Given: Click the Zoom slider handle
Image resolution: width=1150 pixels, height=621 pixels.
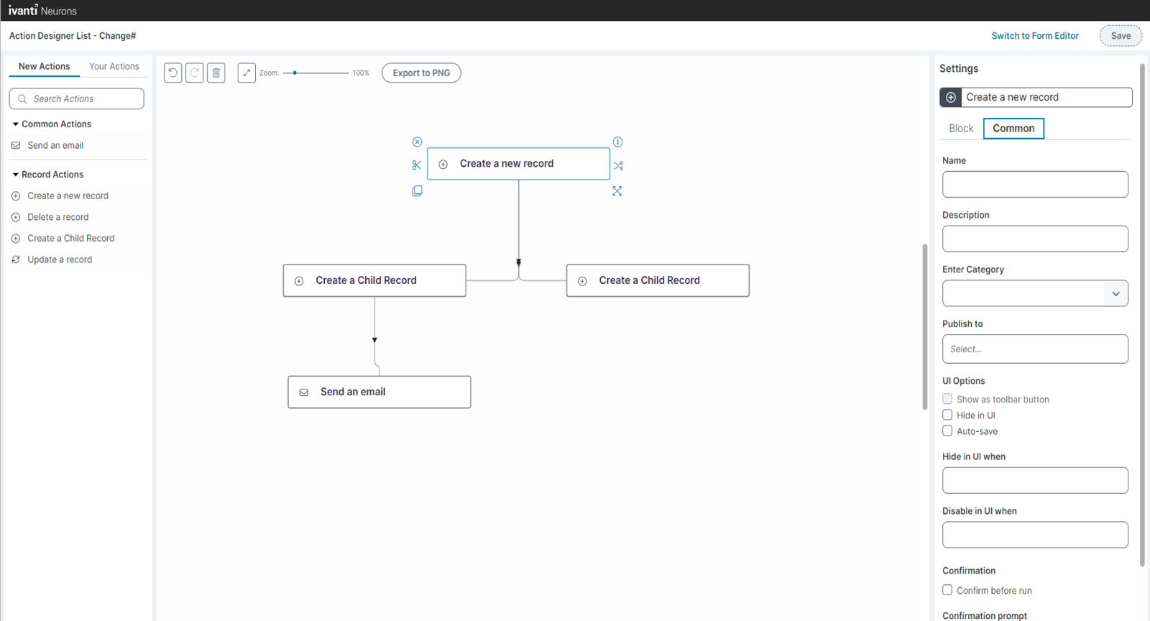Looking at the screenshot, I should pos(295,73).
